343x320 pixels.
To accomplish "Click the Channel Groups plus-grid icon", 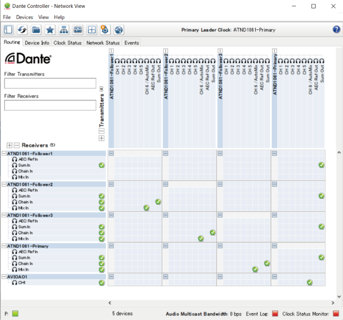I will click(92, 29).
